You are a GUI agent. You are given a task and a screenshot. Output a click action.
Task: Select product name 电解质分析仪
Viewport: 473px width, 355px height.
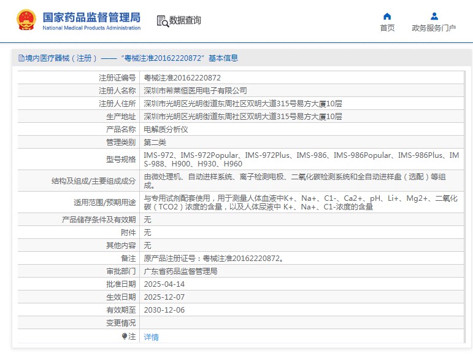[166, 130]
